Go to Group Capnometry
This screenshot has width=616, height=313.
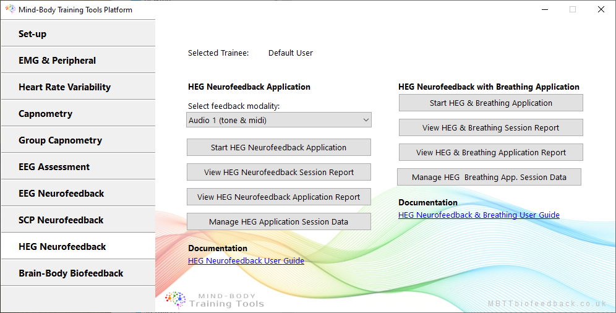click(x=78, y=140)
